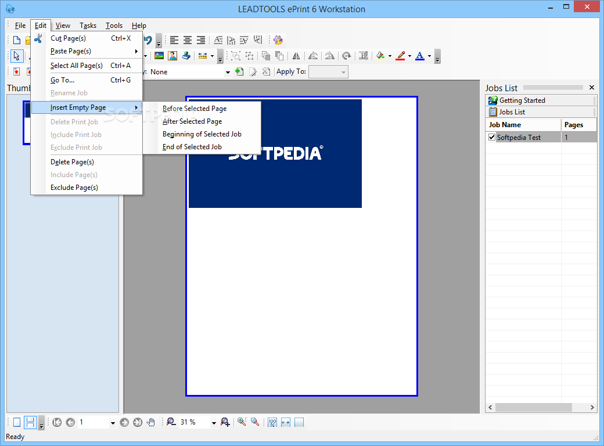The height and width of the screenshot is (446, 604).
Task: Align text right
Action: (x=201, y=40)
